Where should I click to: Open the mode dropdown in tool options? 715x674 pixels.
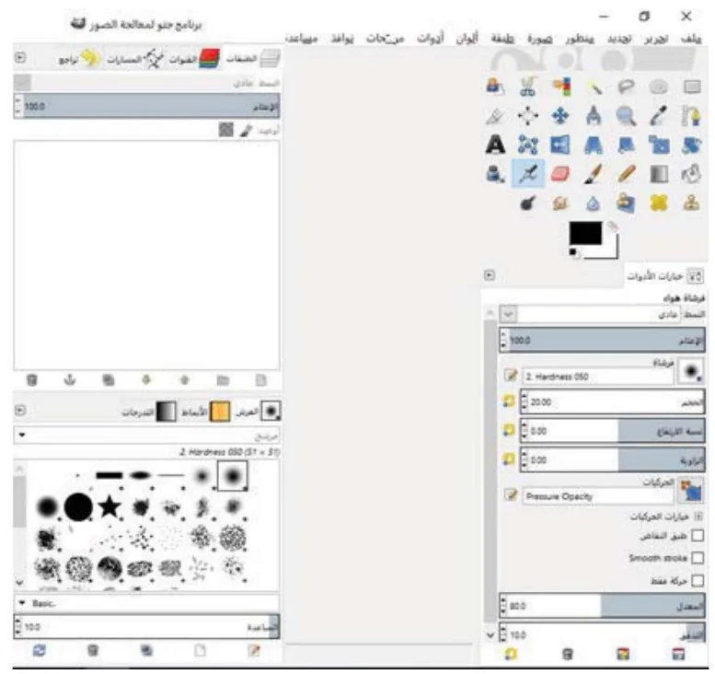click(509, 314)
